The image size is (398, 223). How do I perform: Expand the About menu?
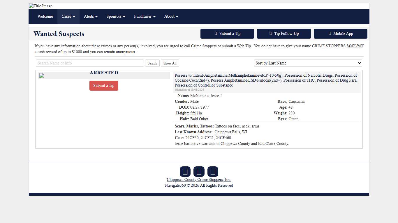click(x=171, y=17)
